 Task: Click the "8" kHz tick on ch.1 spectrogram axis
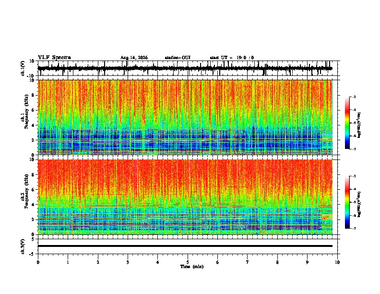[x=34, y=95]
